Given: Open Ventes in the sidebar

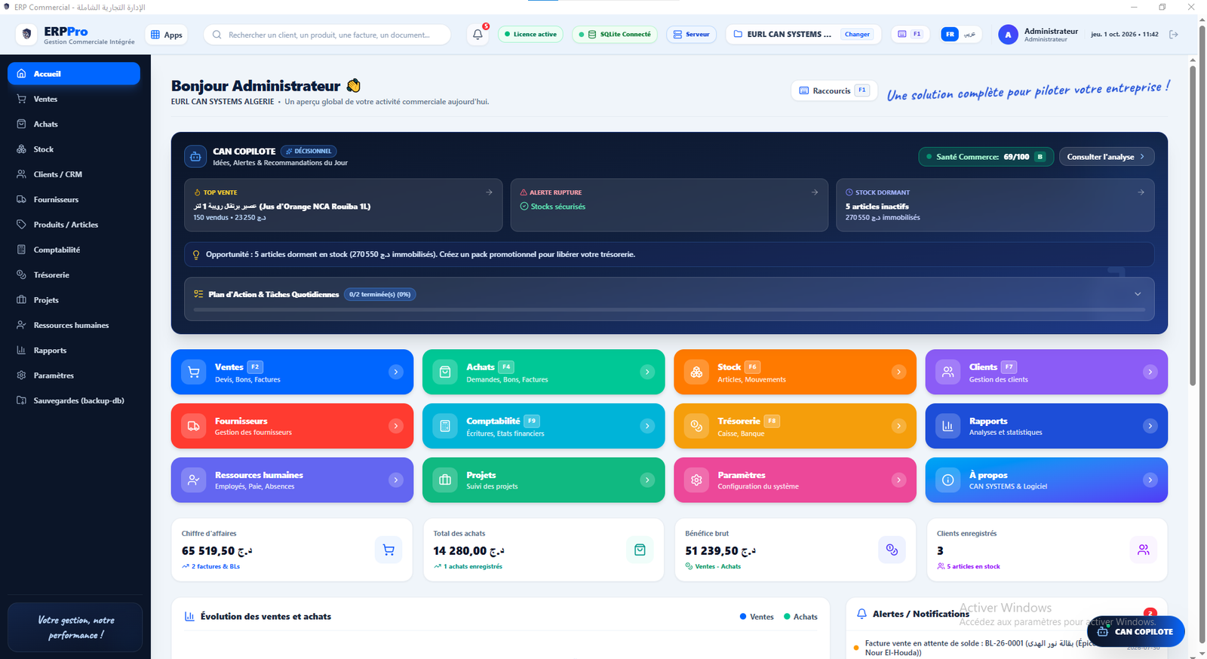Looking at the screenshot, I should click(74, 99).
